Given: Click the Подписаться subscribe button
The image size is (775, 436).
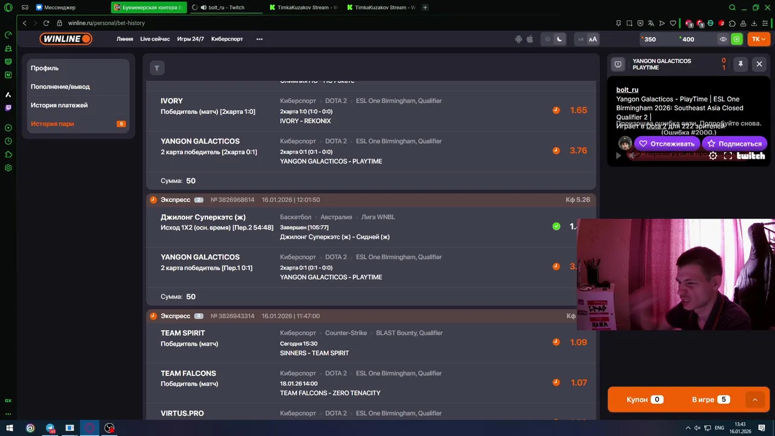Looking at the screenshot, I should [x=735, y=144].
